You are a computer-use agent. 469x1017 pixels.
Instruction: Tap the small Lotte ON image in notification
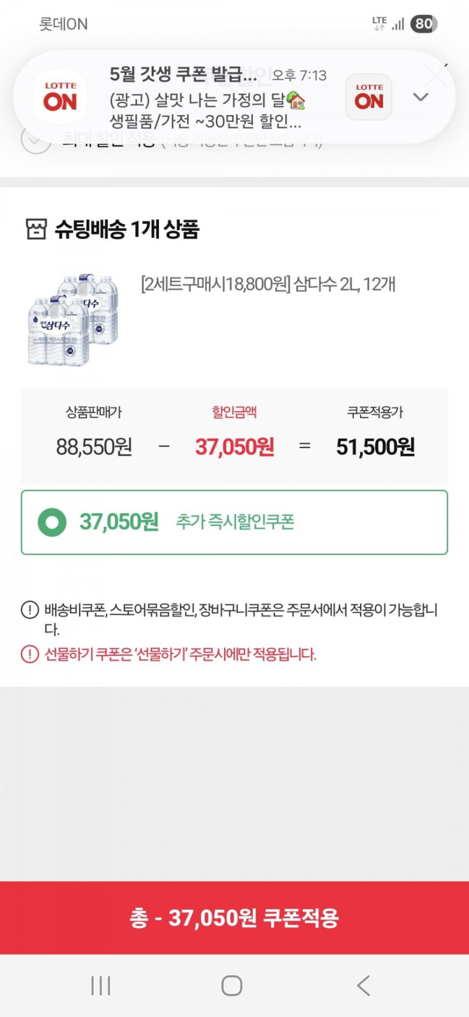(x=368, y=97)
